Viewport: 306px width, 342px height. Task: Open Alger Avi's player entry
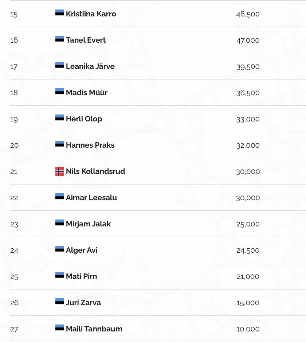82,250
